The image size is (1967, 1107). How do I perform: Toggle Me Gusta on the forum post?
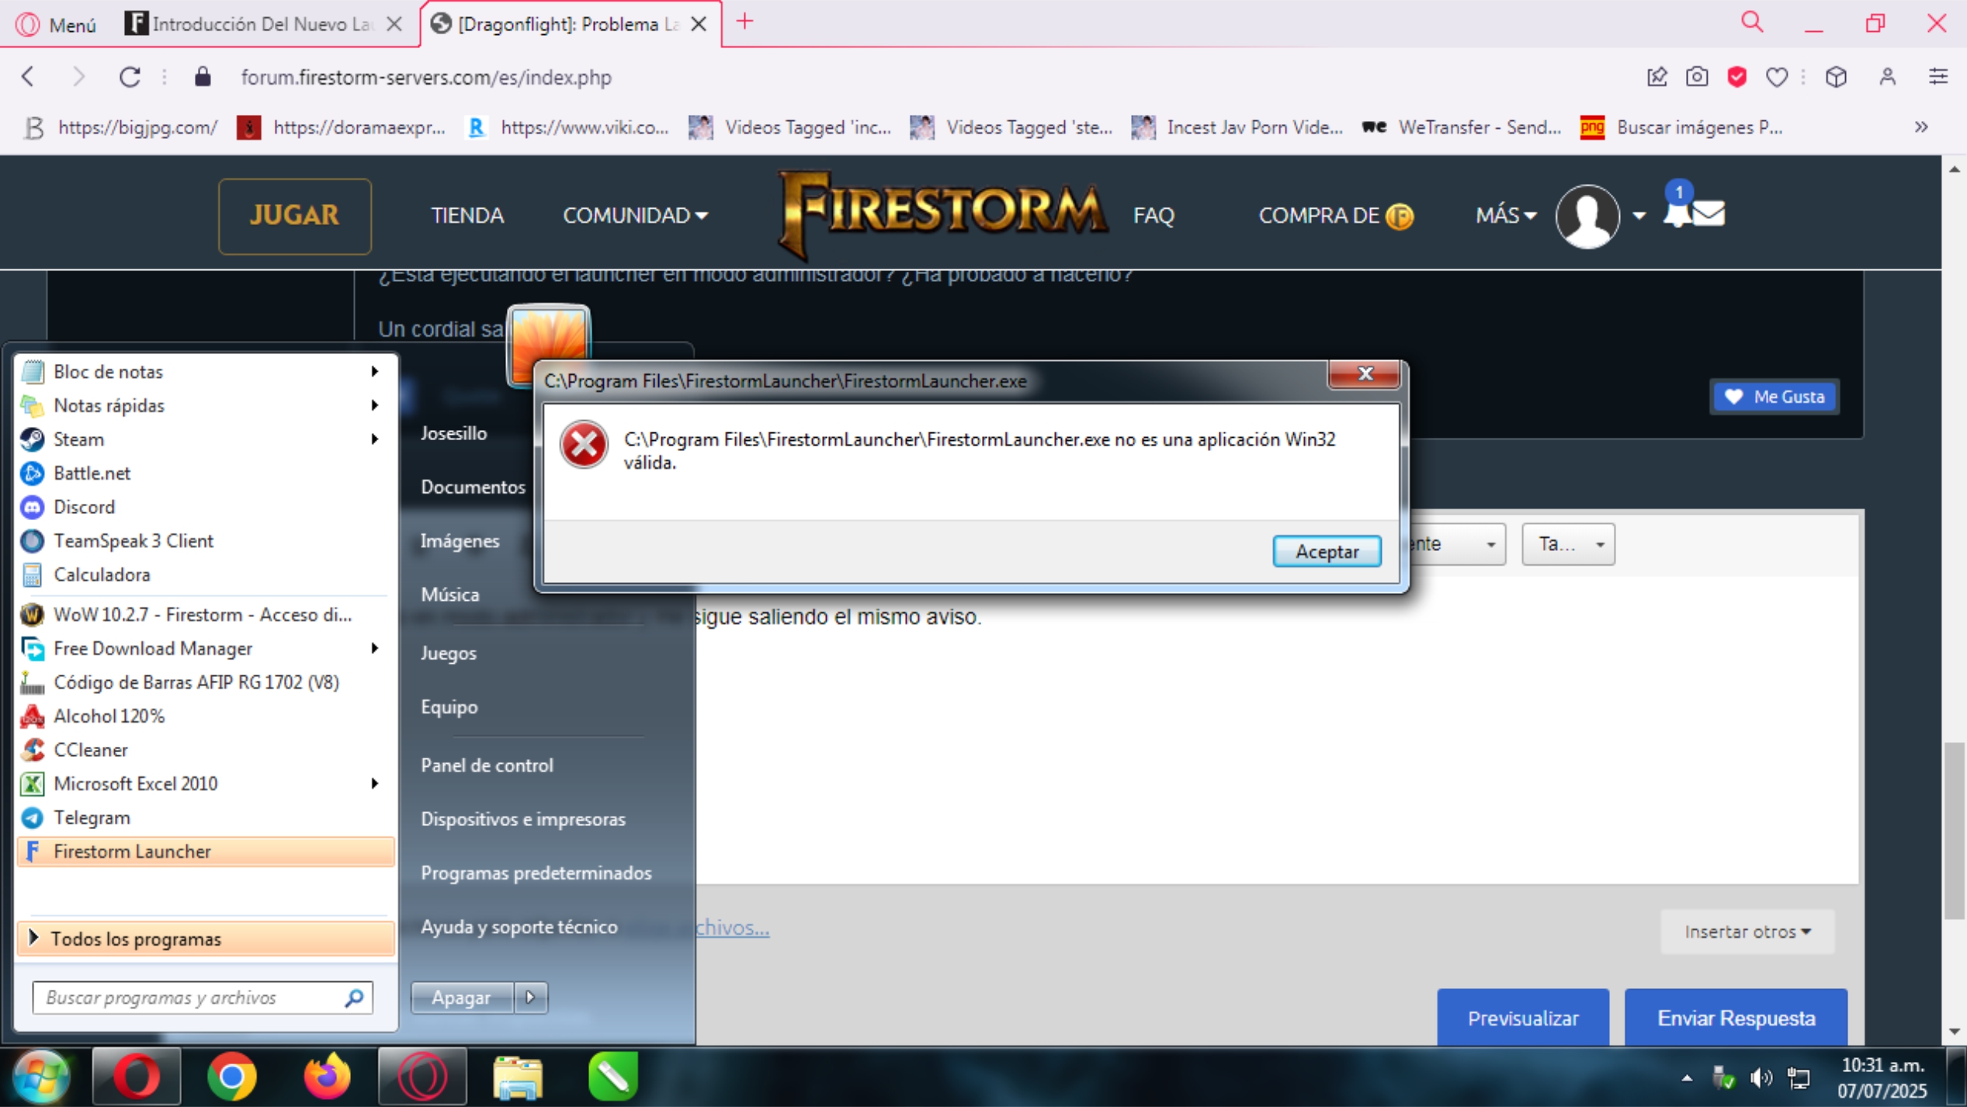point(1774,396)
